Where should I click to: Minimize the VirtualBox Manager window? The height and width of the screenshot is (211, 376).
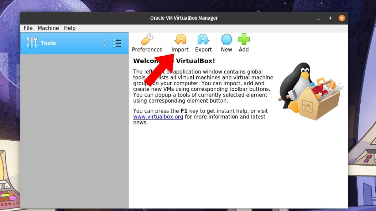(x=319, y=18)
